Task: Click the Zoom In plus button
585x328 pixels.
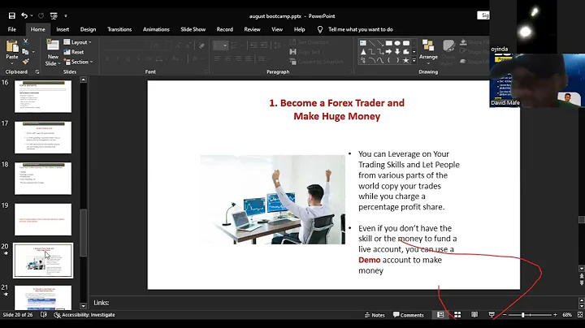Action: [x=555, y=315]
